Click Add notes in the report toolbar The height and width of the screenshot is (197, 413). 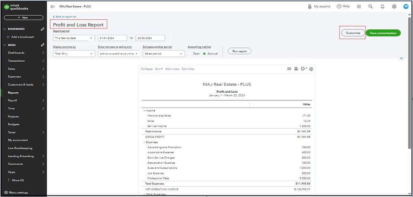click(172, 69)
